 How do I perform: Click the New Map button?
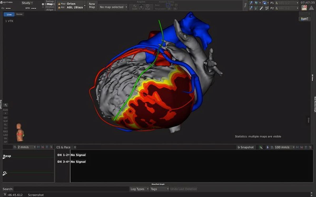click(x=92, y=5)
